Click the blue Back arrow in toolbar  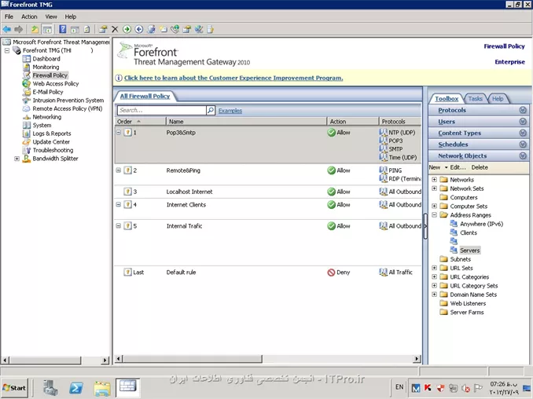point(6,29)
